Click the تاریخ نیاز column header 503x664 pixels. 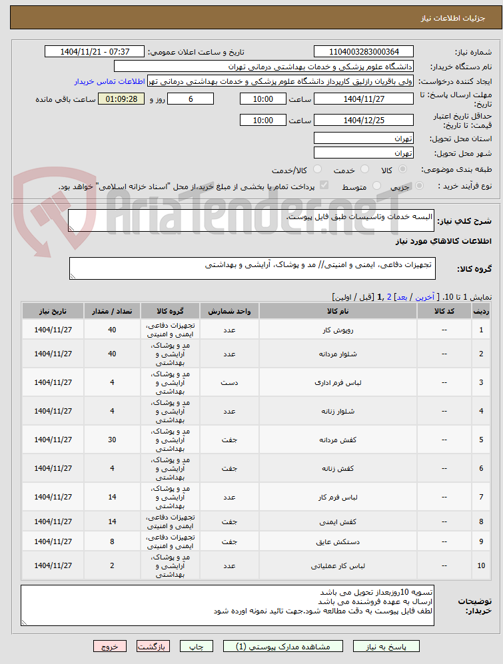coord(53,311)
